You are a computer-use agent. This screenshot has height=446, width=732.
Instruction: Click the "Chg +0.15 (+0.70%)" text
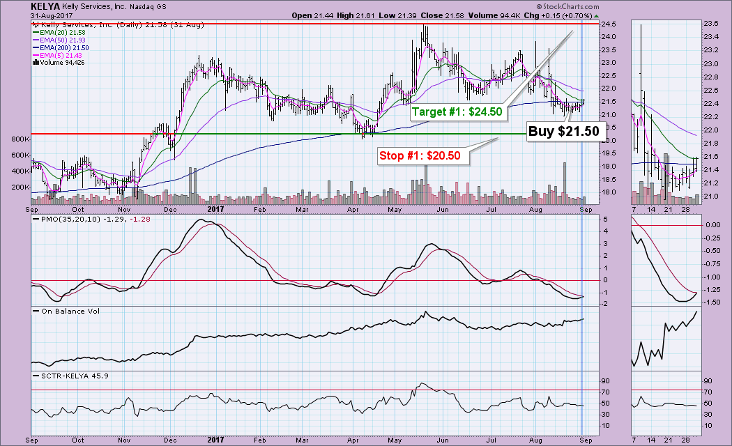click(558, 15)
